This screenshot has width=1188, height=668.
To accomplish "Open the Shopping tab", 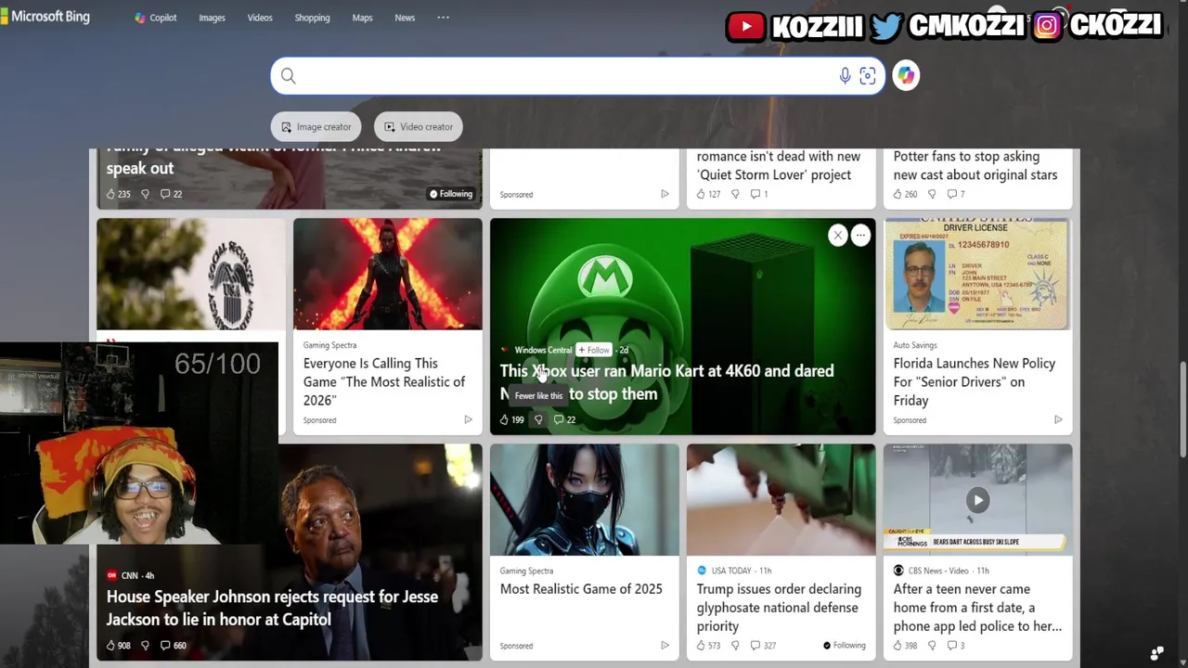I will point(312,18).
